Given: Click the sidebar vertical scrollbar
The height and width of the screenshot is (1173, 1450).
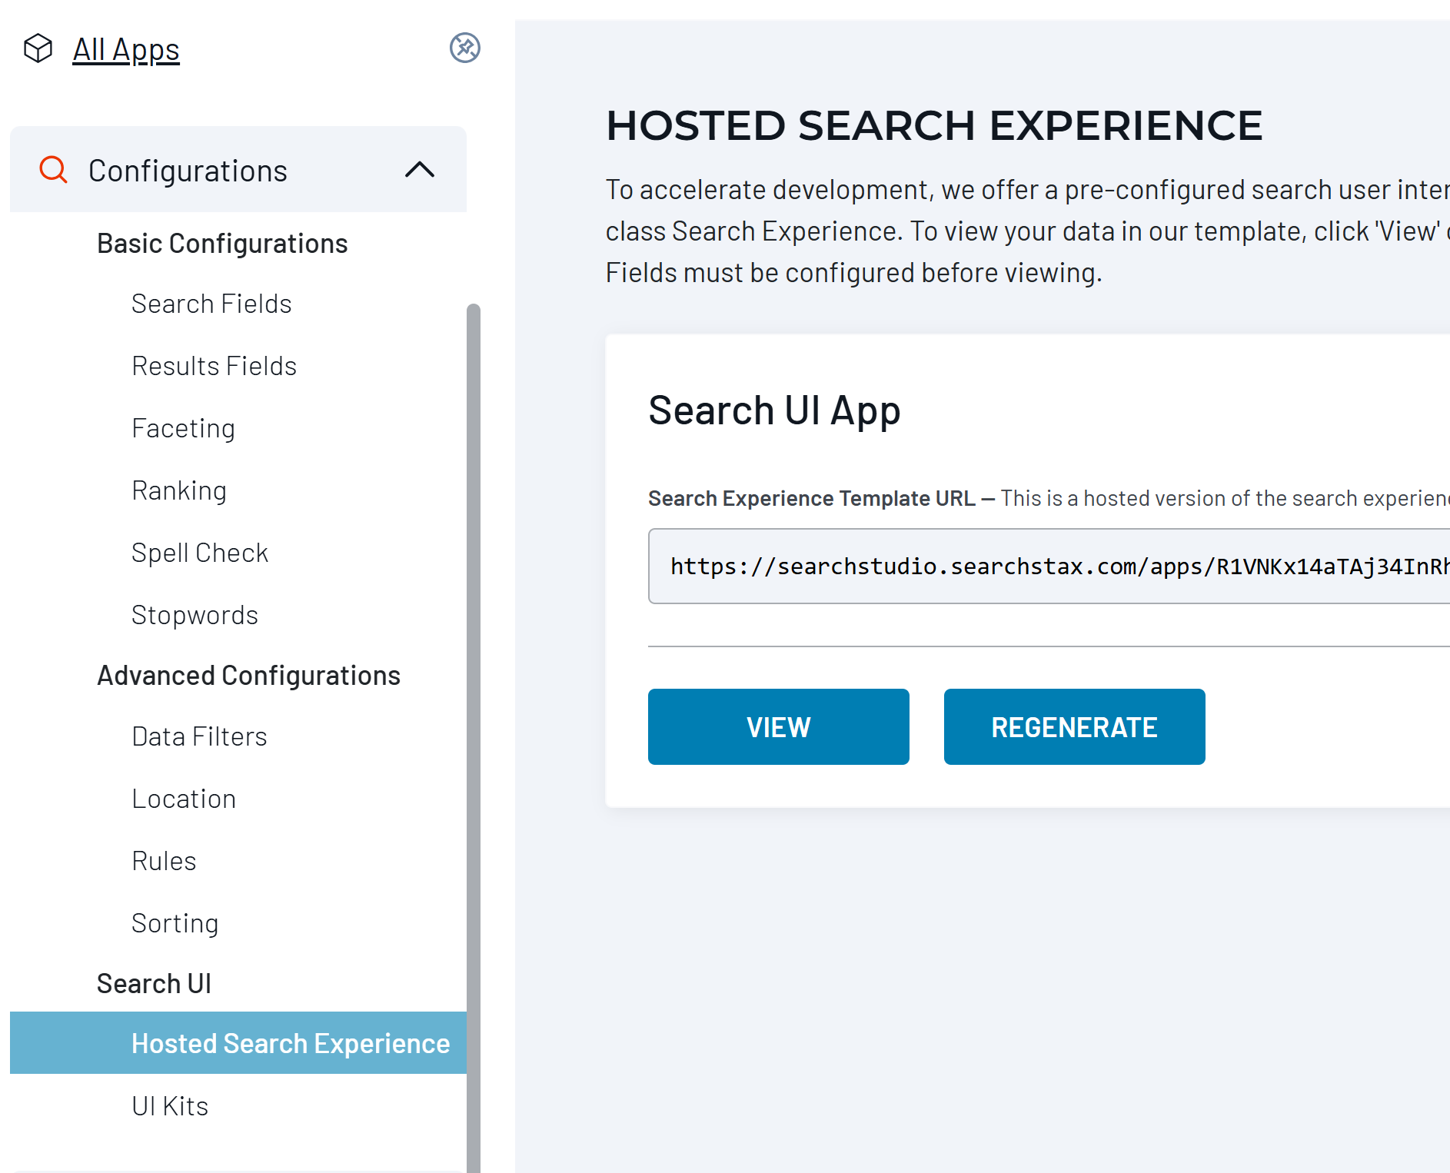Looking at the screenshot, I should point(474,738).
